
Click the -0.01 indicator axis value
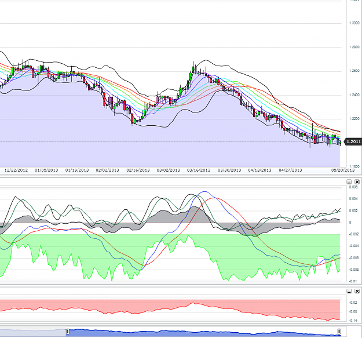[x=353, y=281]
